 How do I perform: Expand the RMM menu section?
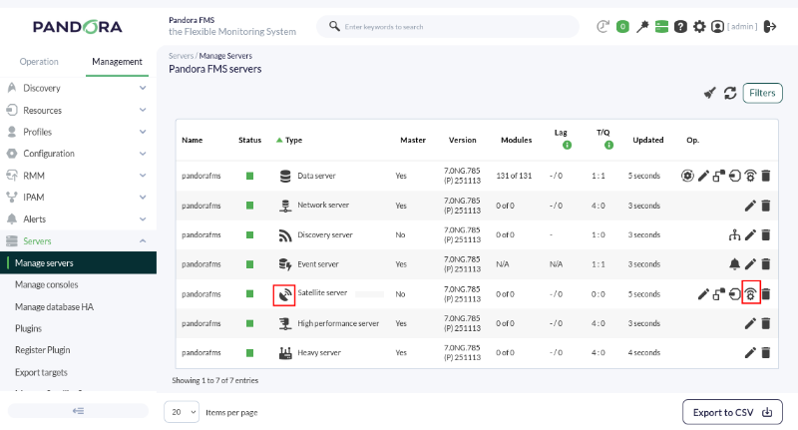tap(79, 176)
